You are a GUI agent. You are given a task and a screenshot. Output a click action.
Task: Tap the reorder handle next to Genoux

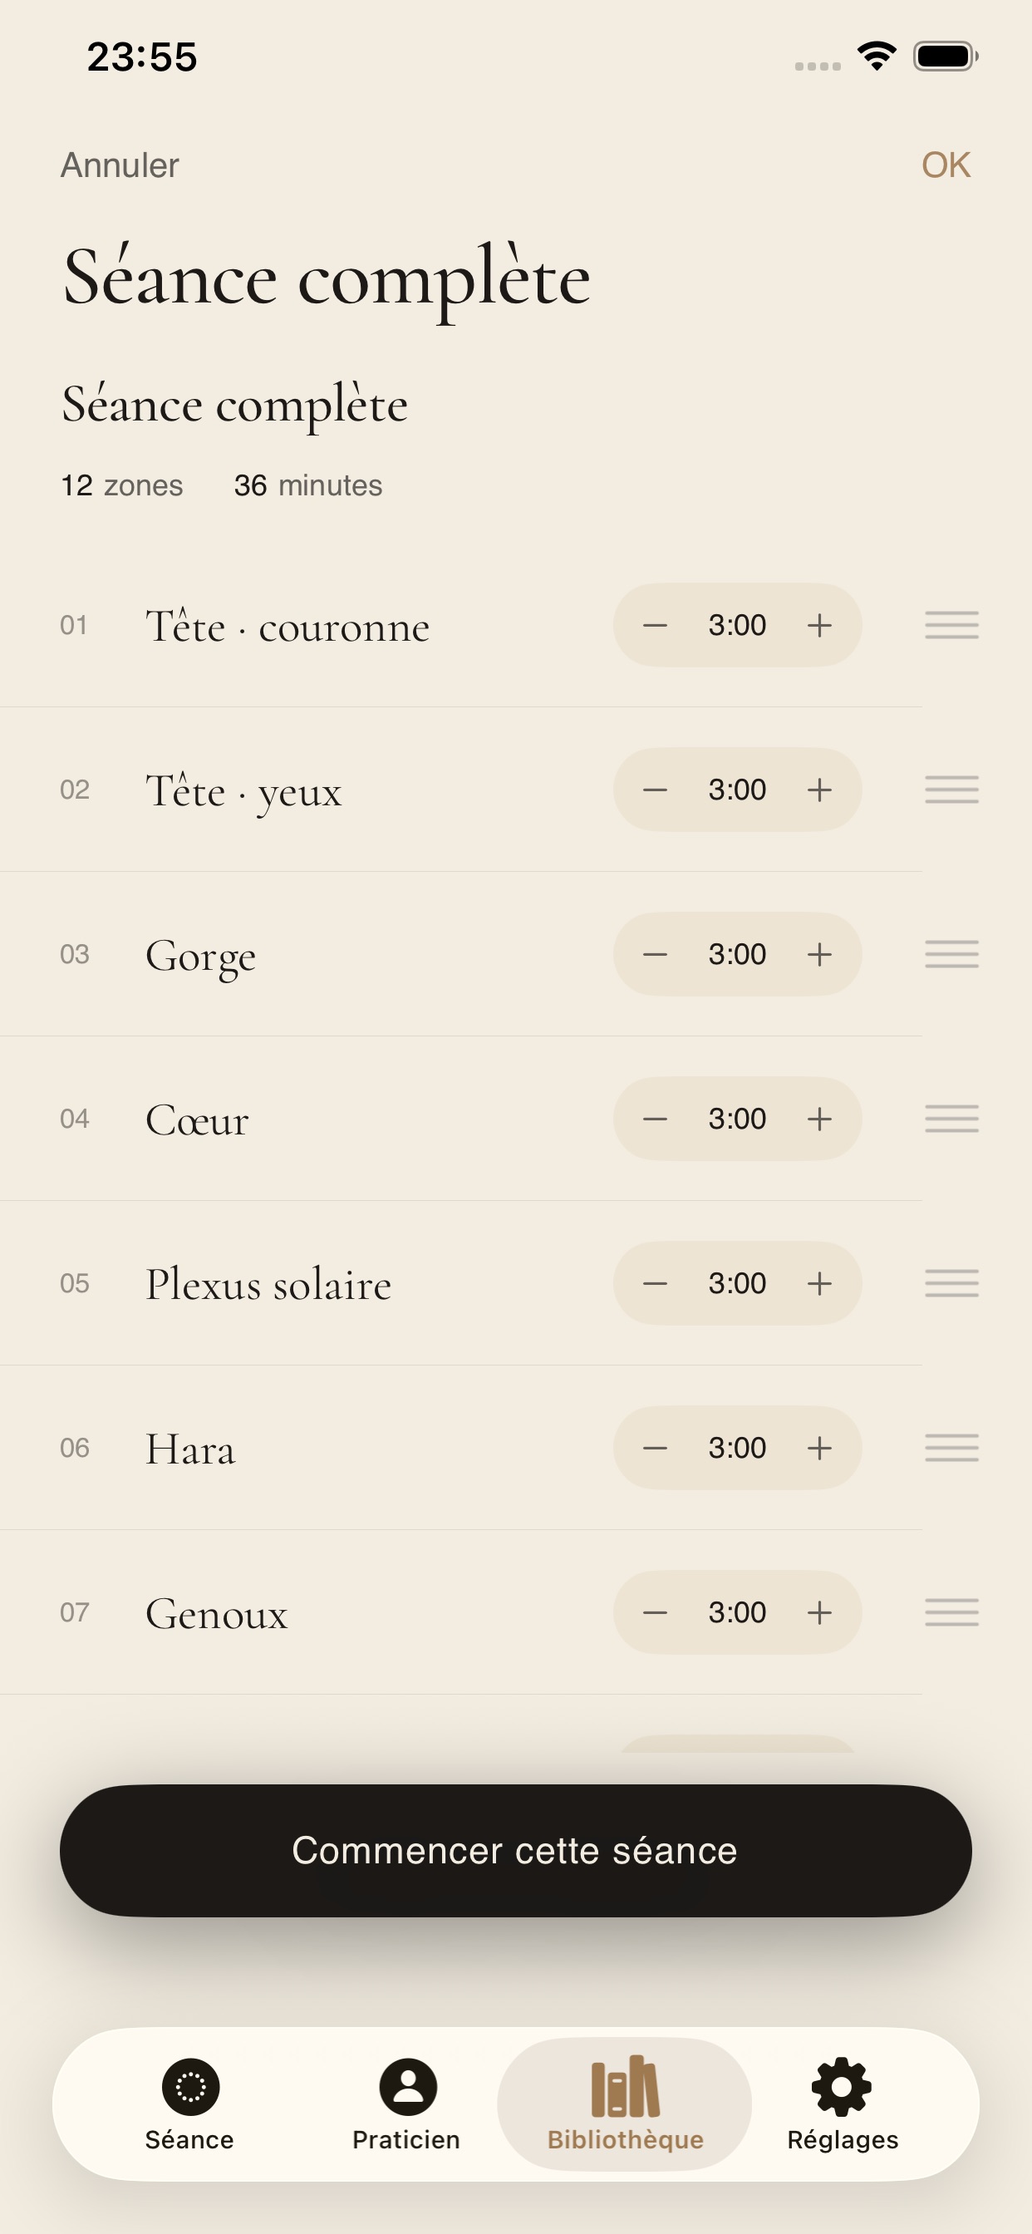pos(951,1612)
